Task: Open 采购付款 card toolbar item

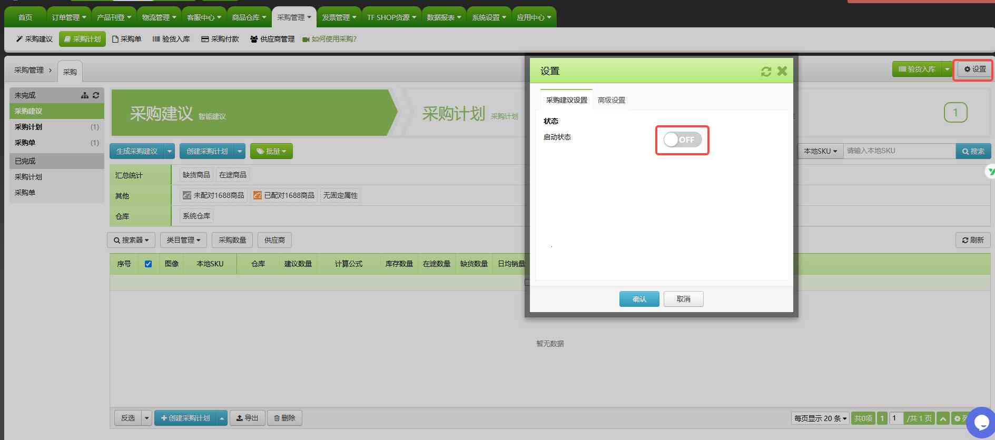Action: [x=220, y=39]
